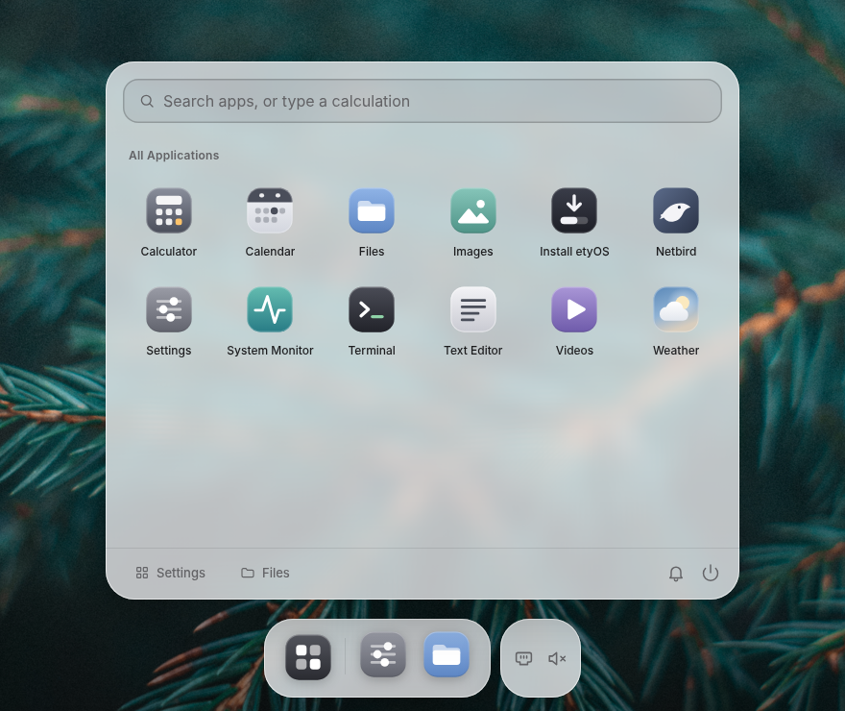Open Settings shortcut in launcher footer
Image resolution: width=845 pixels, height=711 pixels.
(170, 573)
